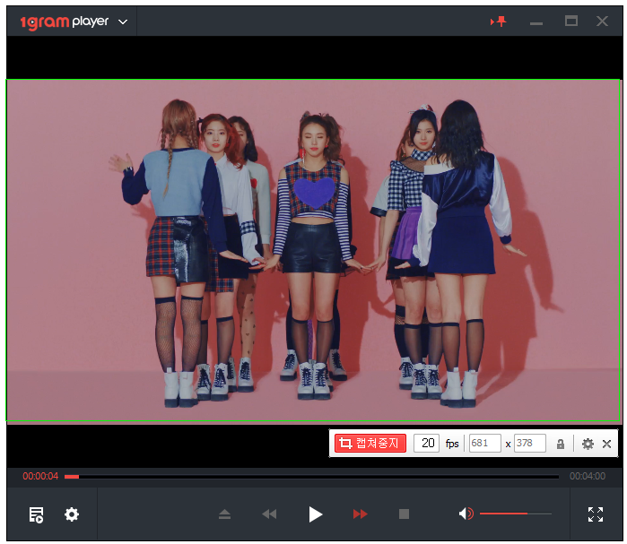
Task: Open capture settings gear in capture bar
Action: click(x=588, y=444)
